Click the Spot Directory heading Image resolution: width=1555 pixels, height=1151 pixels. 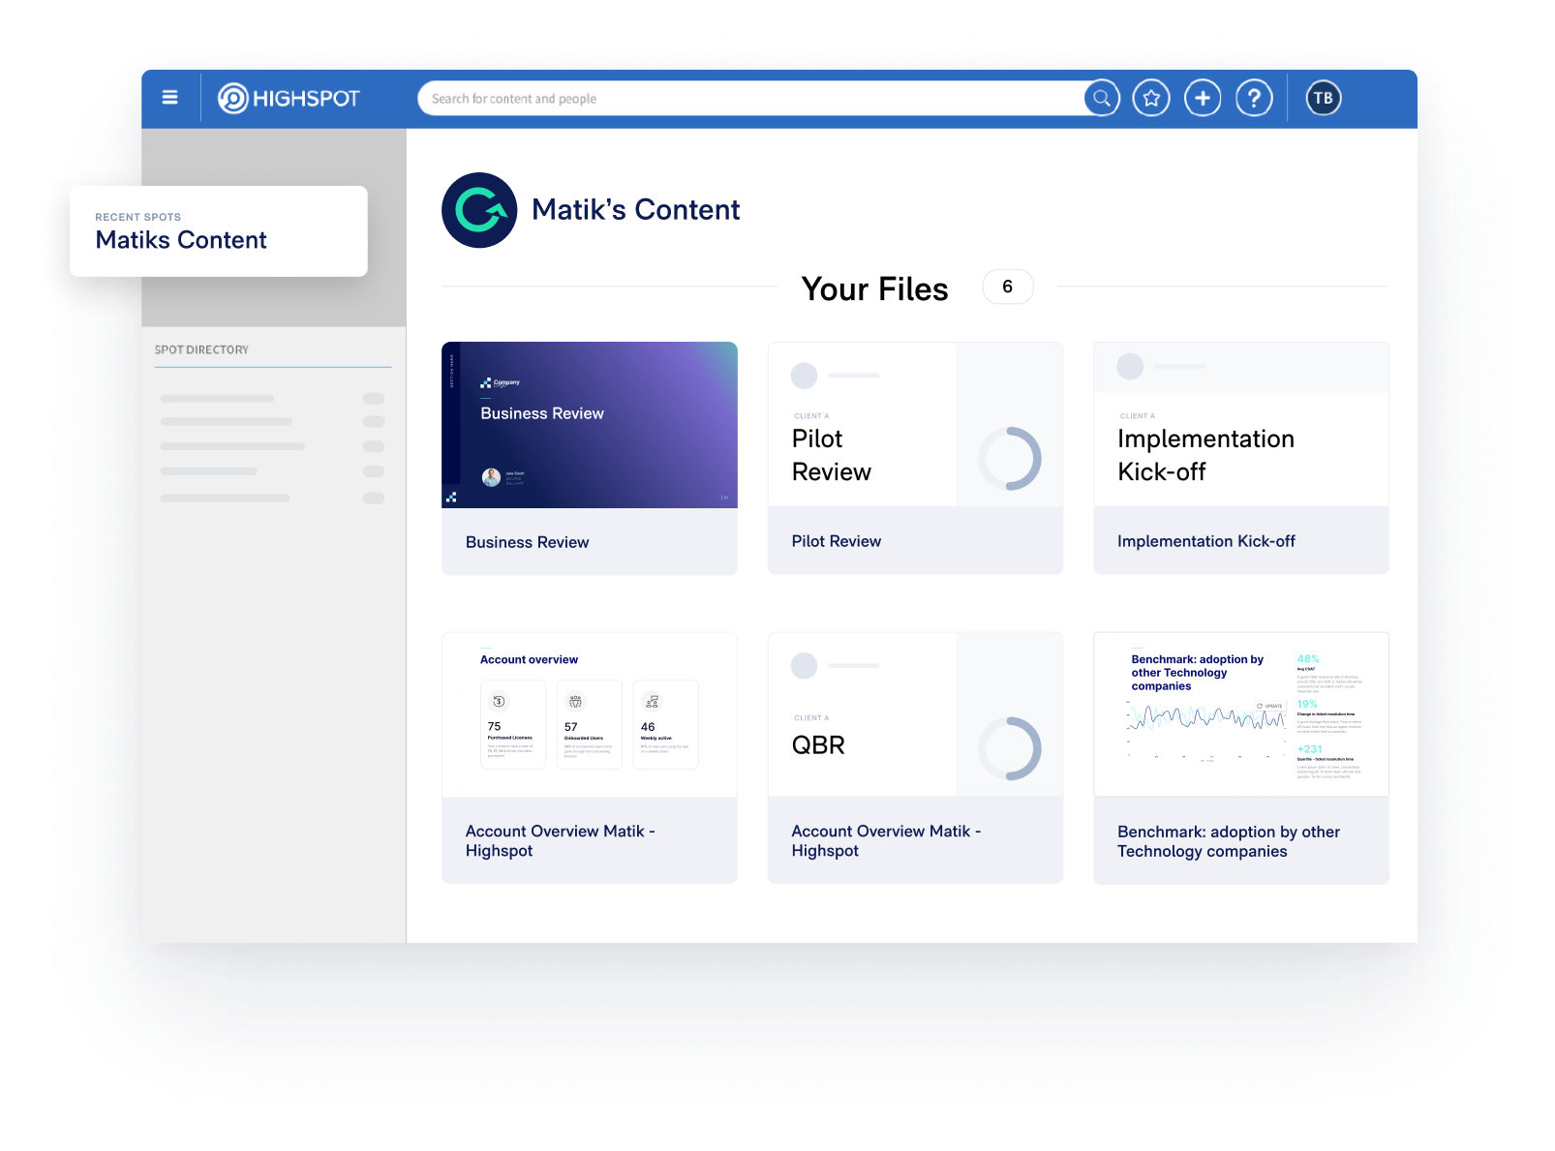tap(201, 349)
